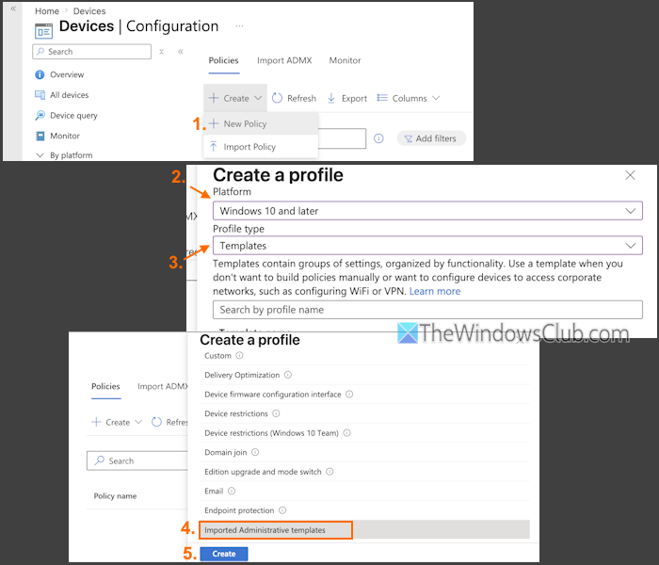Select Device restrictions (Windows 10 Team) template

click(x=271, y=433)
